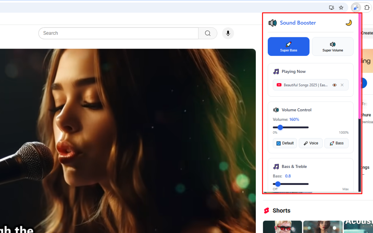The height and width of the screenshot is (233, 373).
Task: Click the YouTube Search input field
Action: tap(118, 33)
